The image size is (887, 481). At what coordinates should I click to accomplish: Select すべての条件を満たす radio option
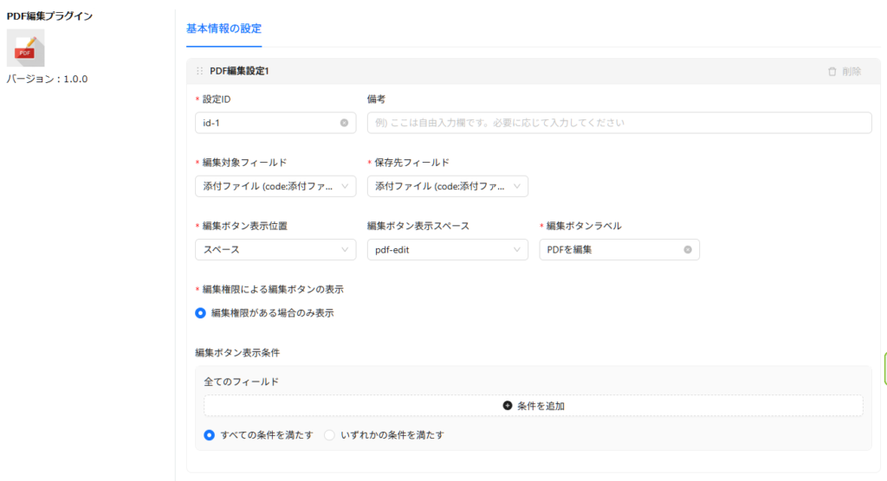click(209, 435)
